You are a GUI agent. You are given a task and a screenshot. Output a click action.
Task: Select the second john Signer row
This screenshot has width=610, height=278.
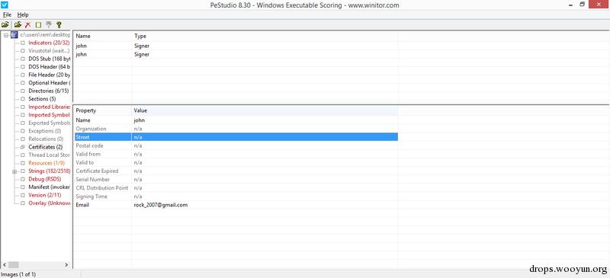coord(236,54)
